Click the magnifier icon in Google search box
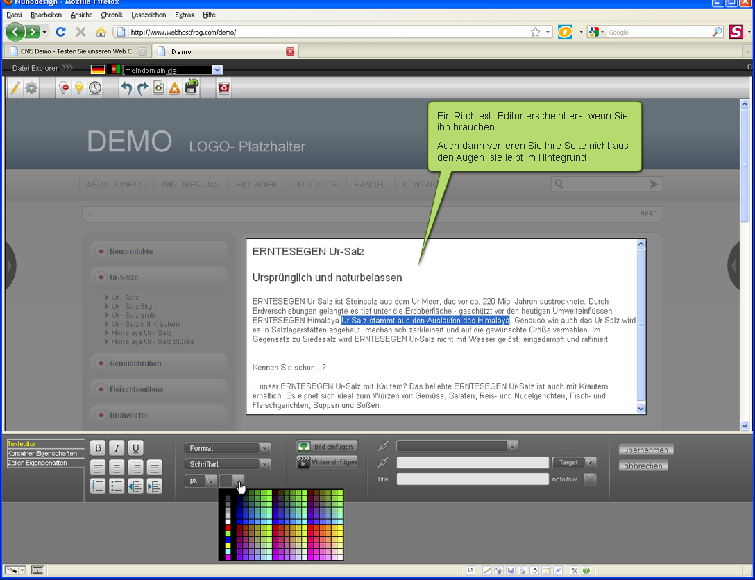The width and height of the screenshot is (755, 580). tap(717, 32)
